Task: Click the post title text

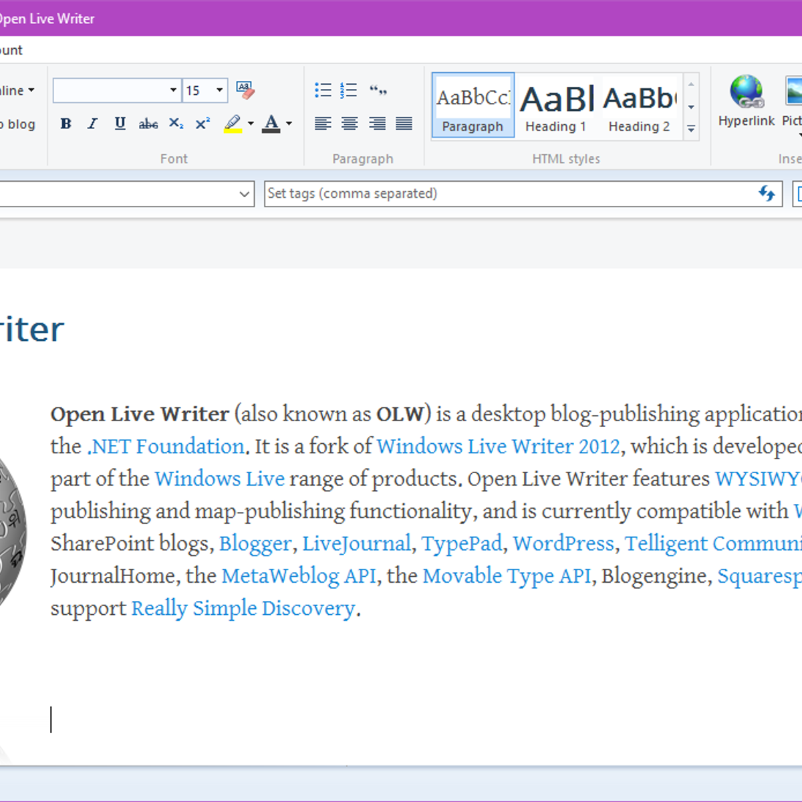Action: [x=31, y=329]
